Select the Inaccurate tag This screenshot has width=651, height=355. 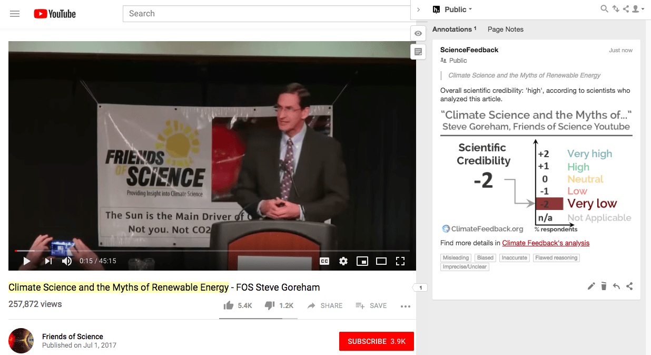tap(514, 258)
